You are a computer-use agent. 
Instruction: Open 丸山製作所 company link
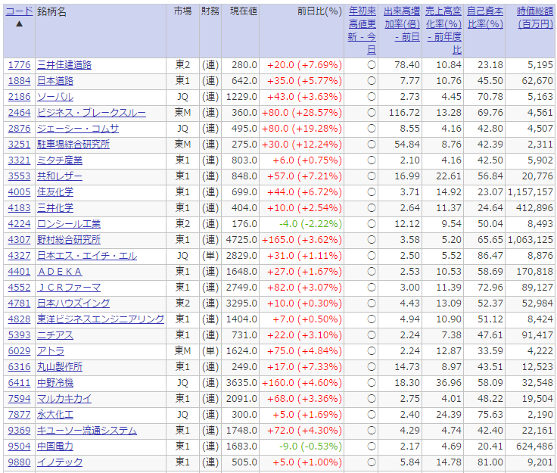coord(60,367)
